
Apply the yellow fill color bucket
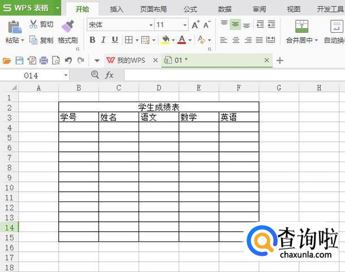point(165,40)
